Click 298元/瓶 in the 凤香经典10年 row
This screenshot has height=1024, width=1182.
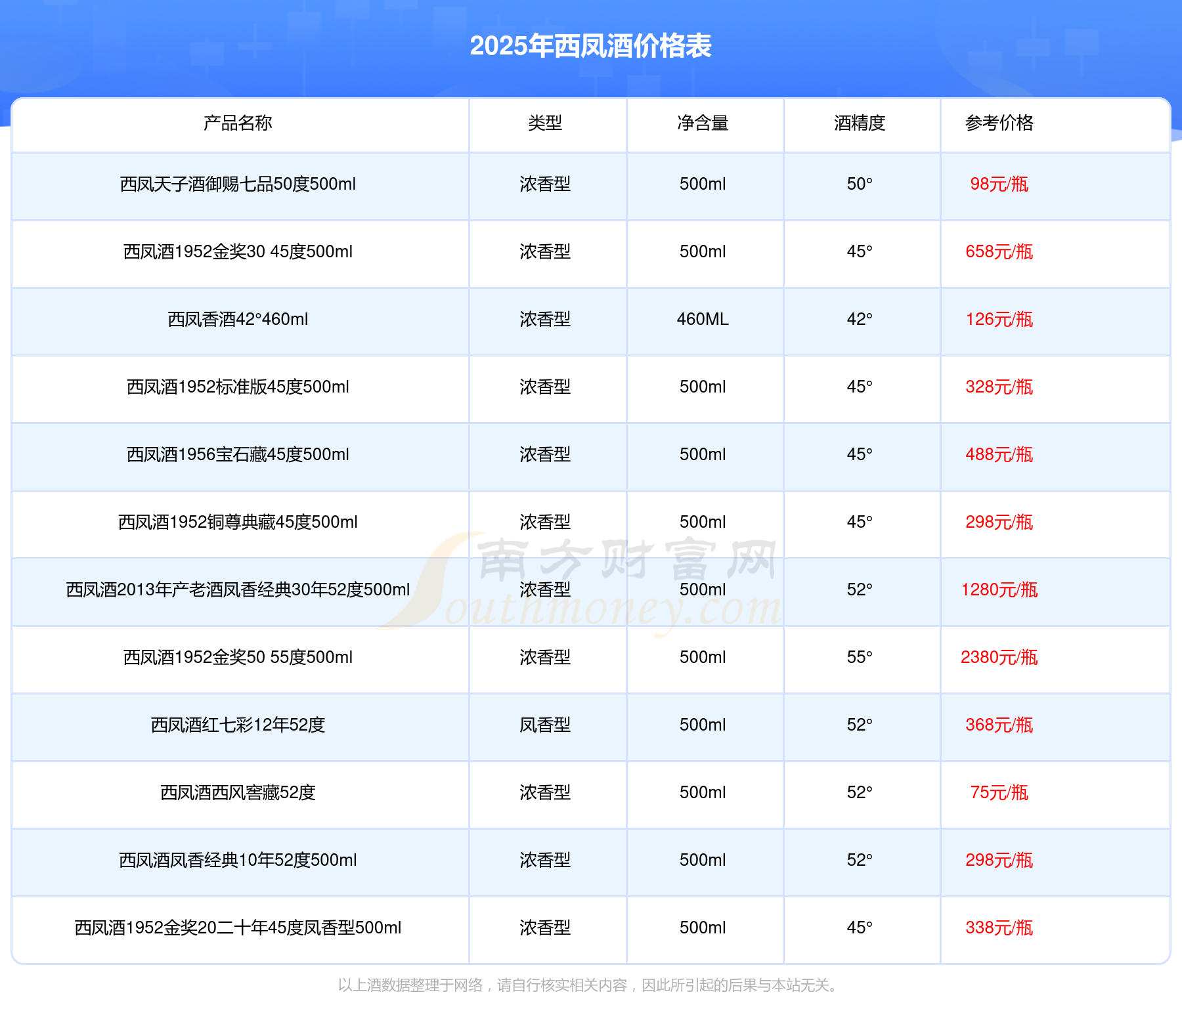999,861
